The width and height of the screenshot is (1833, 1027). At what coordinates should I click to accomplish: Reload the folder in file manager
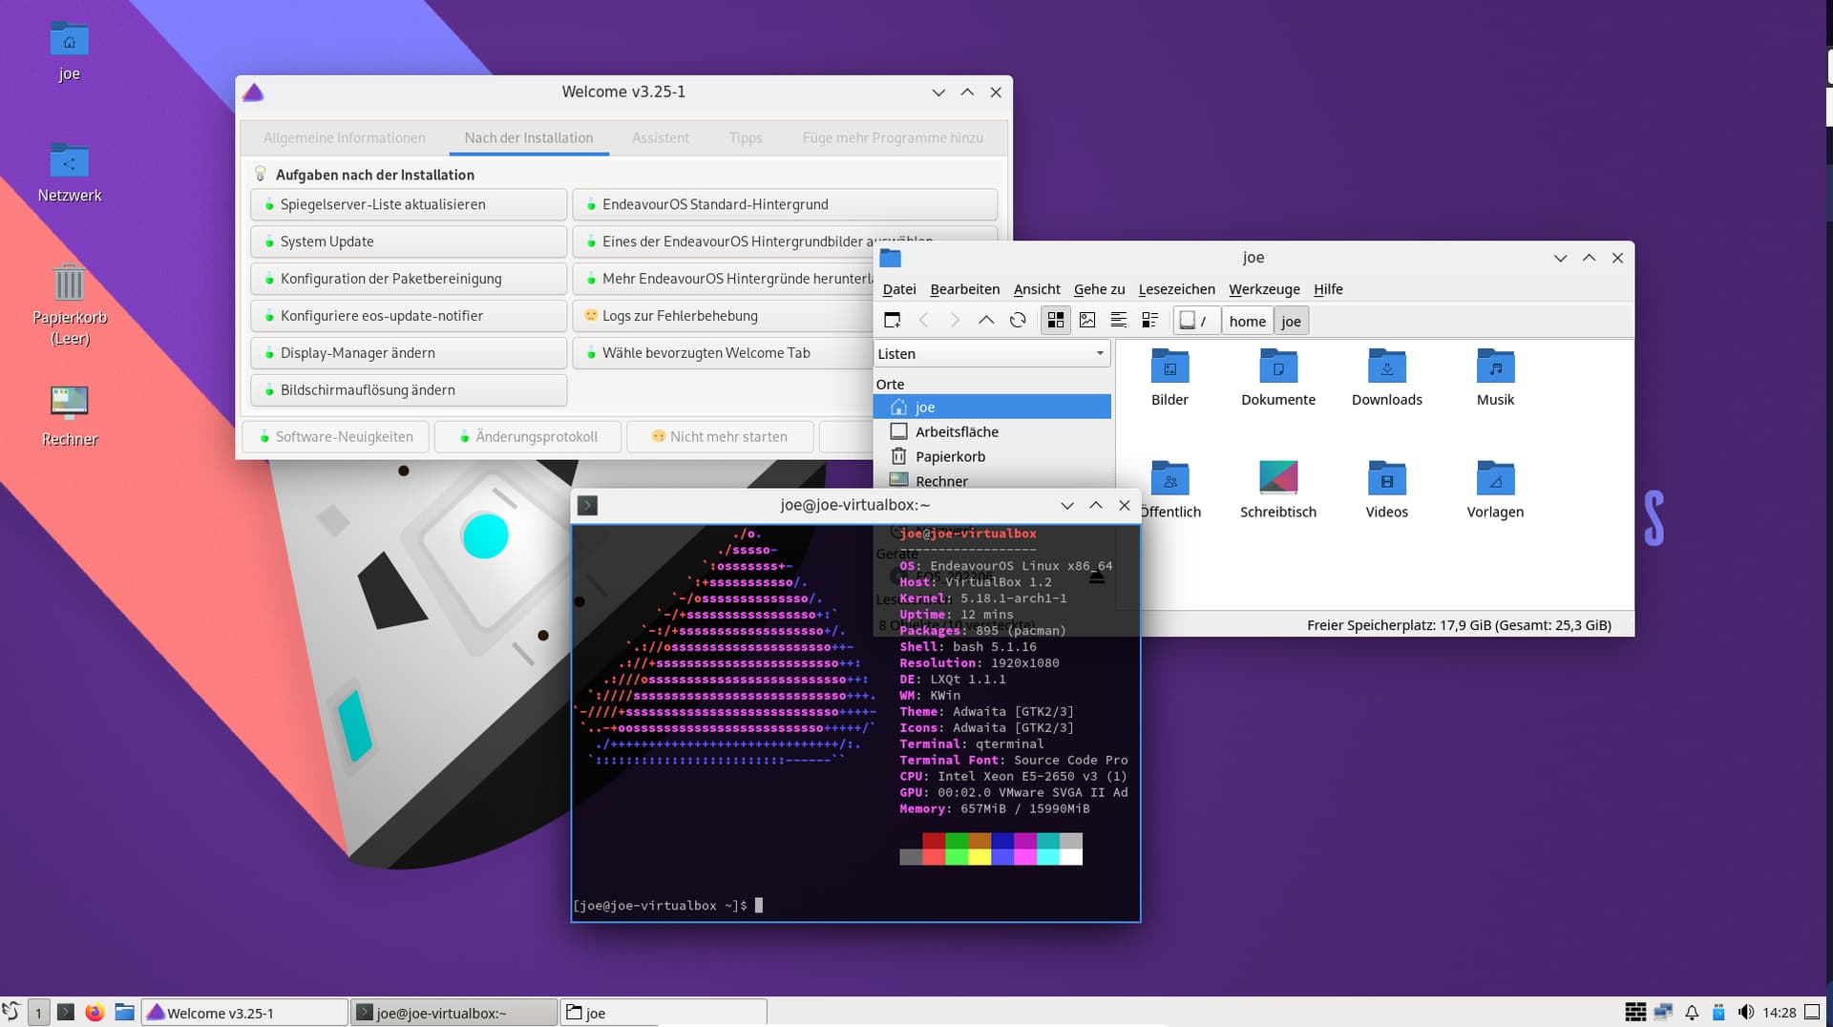[x=1018, y=321]
